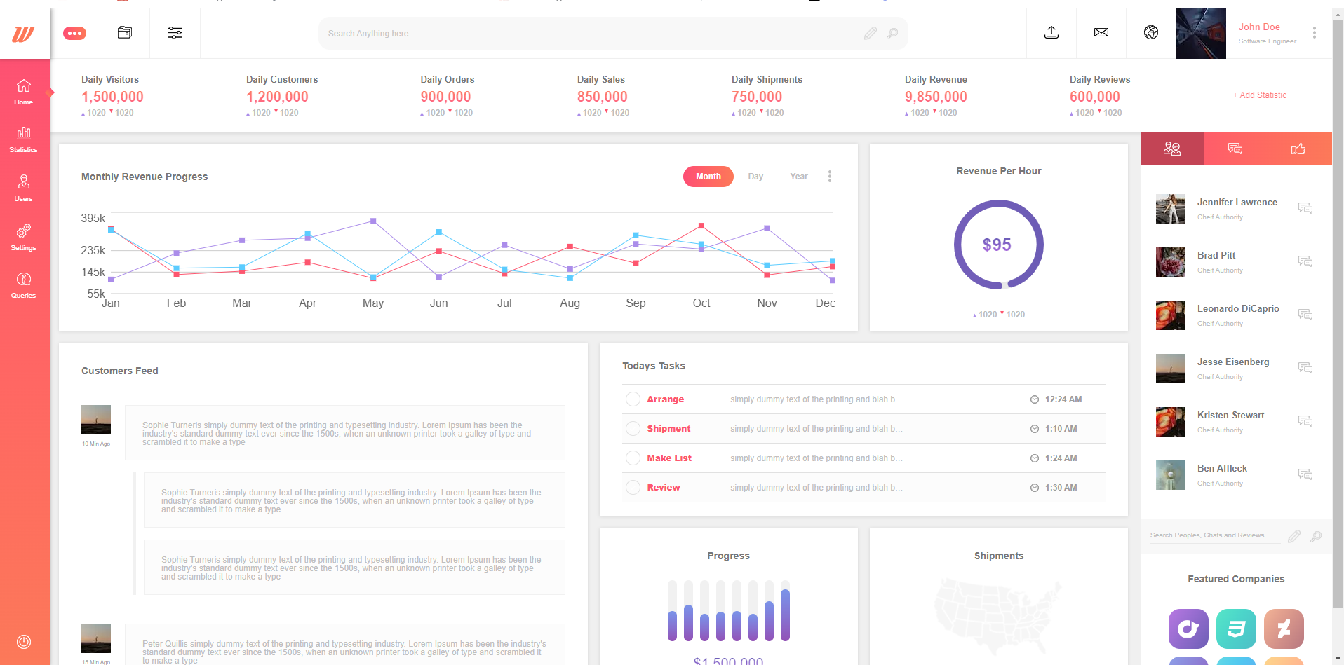Mark the Arrange task as done

coord(633,399)
